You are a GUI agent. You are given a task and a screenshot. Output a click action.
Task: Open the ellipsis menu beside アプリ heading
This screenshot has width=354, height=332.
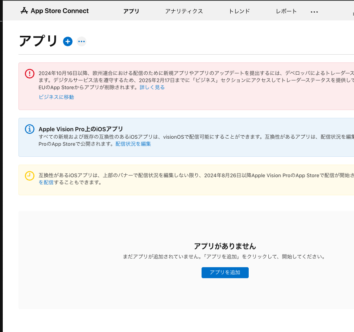tap(81, 42)
